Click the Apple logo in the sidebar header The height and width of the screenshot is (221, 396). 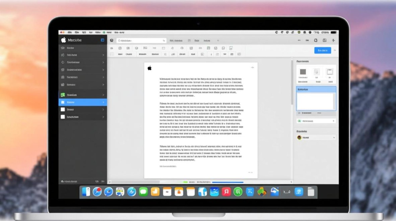[63, 40]
